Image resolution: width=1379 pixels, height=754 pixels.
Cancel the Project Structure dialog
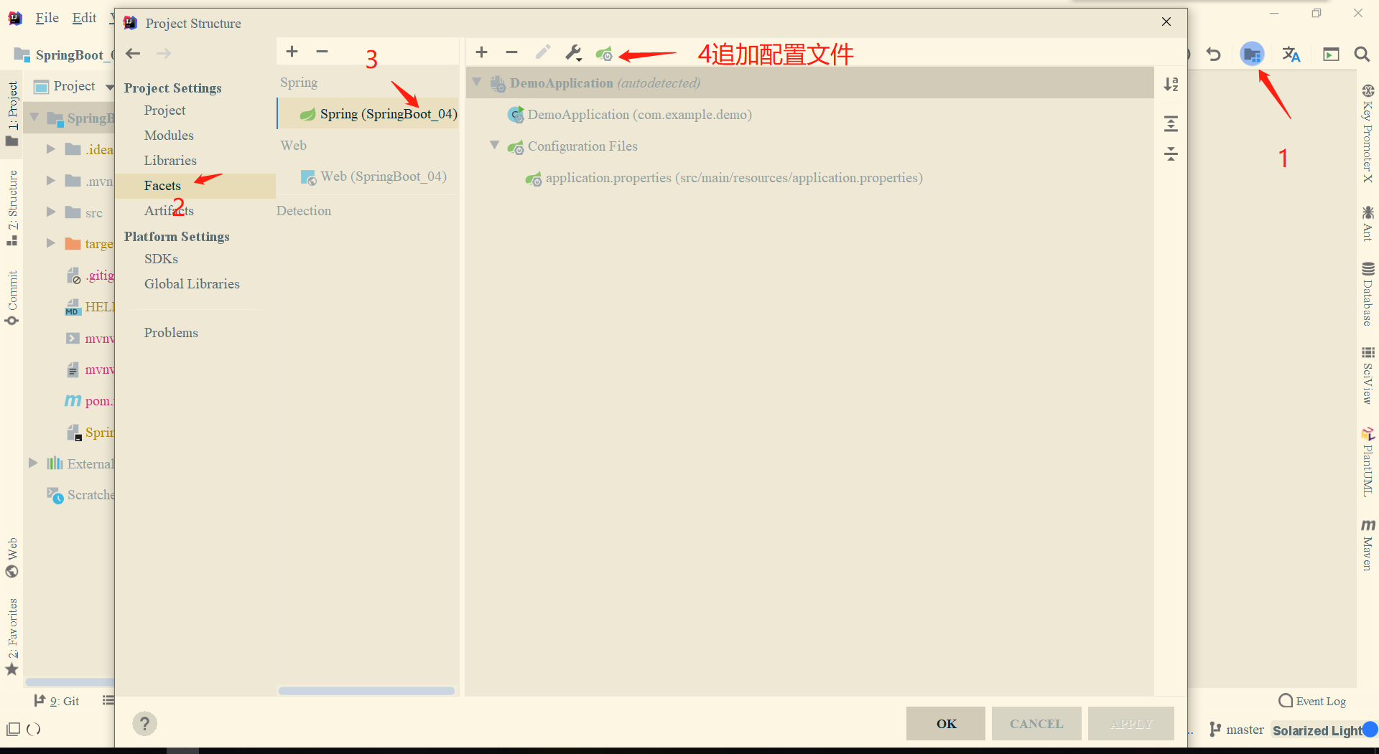[1036, 723]
